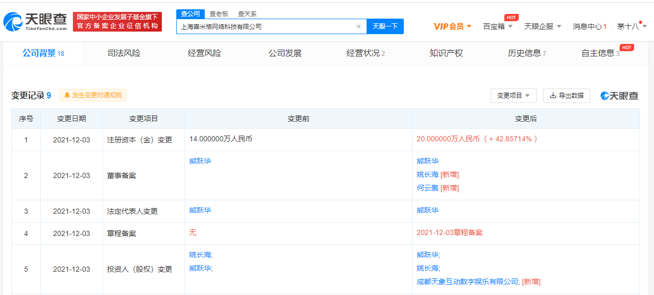
Task: Select the 查公司 search tab
Action: pyautogui.click(x=190, y=14)
